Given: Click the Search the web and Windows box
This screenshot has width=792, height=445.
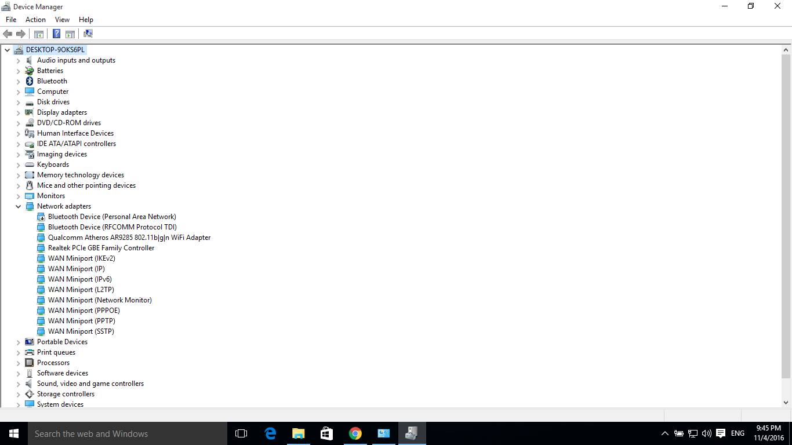Looking at the screenshot, I should [128, 433].
